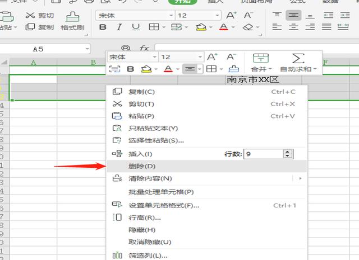Click the Copy (复制) ribbon button
Viewport: 359px width, 260px height.
pyautogui.click(x=40, y=27)
